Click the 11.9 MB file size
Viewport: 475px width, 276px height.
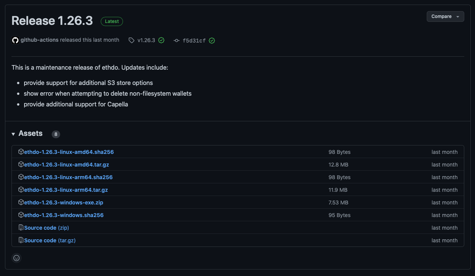coord(338,190)
